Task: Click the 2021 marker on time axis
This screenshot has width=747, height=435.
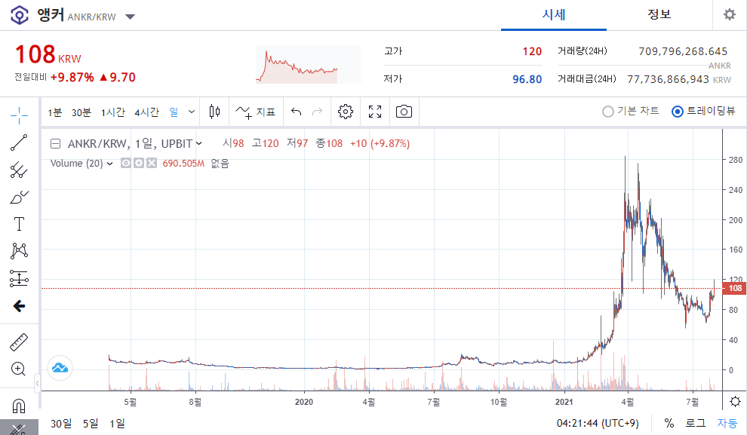Action: (x=564, y=402)
